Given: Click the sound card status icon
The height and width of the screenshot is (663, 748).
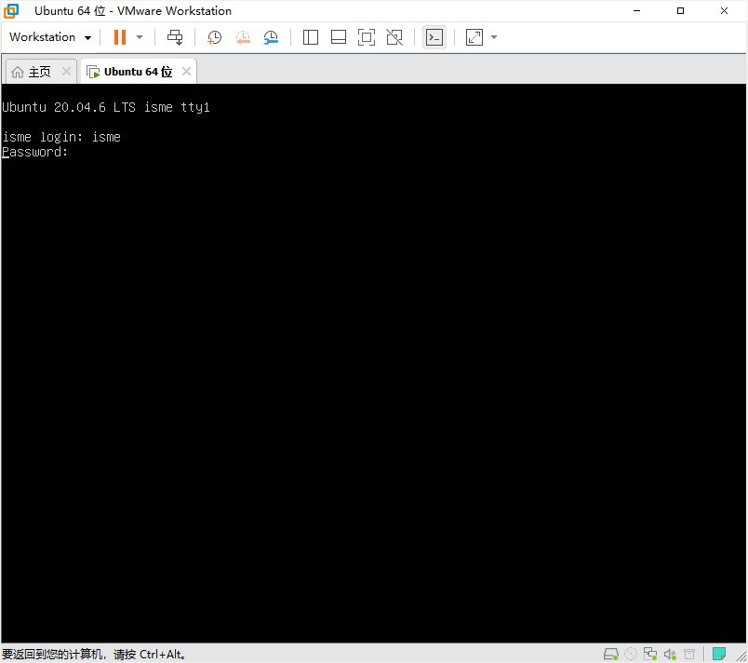Looking at the screenshot, I should tap(670, 654).
